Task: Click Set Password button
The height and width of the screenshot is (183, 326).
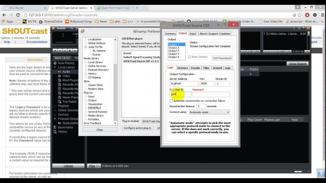Action: 222,58
